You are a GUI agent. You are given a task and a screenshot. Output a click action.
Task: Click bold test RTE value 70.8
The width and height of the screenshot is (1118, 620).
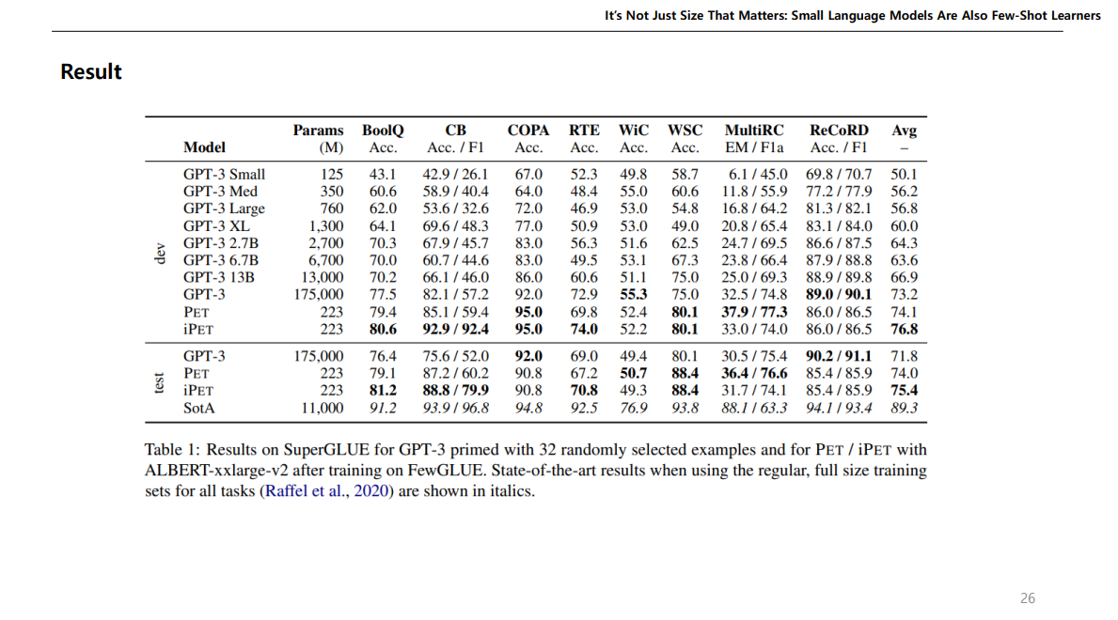[x=584, y=391]
